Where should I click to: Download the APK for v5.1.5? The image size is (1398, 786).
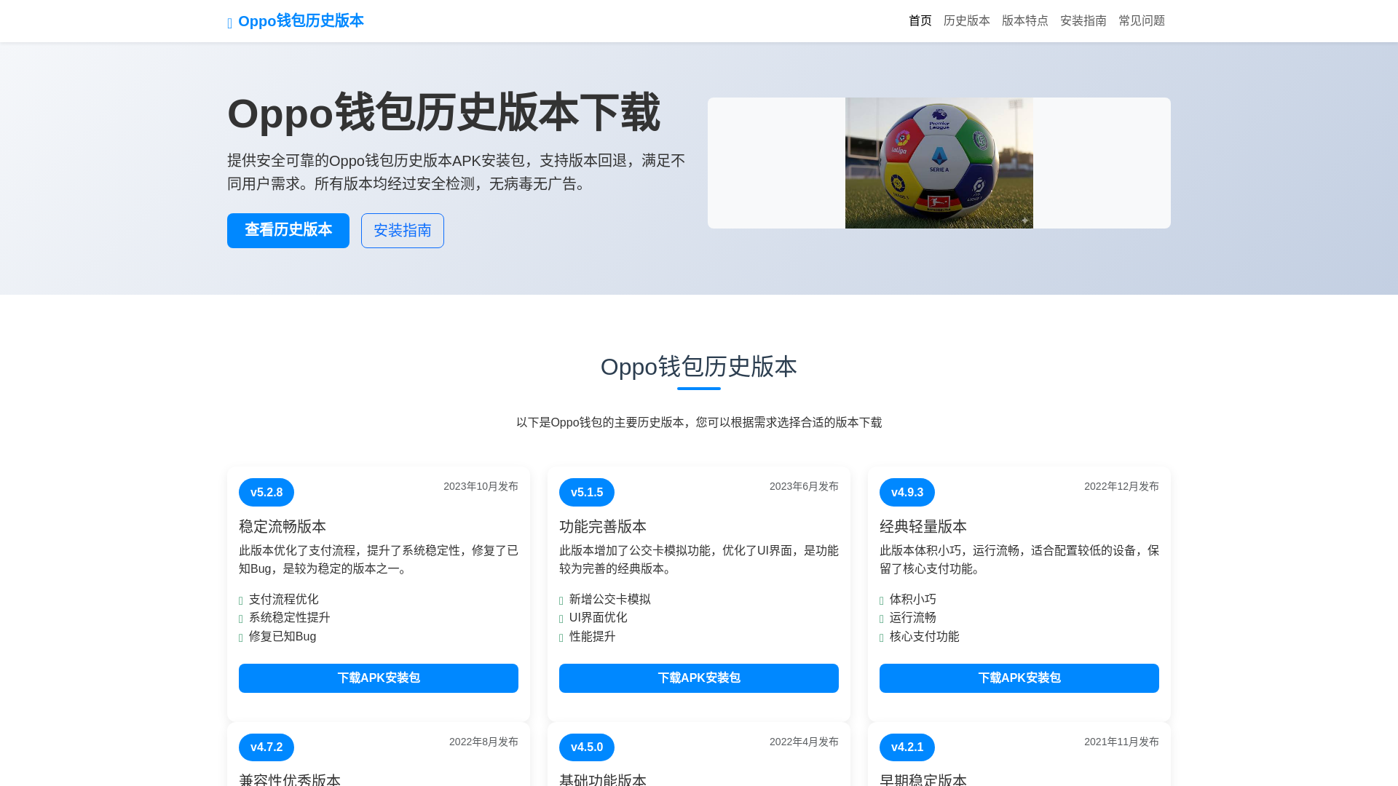[x=698, y=678]
